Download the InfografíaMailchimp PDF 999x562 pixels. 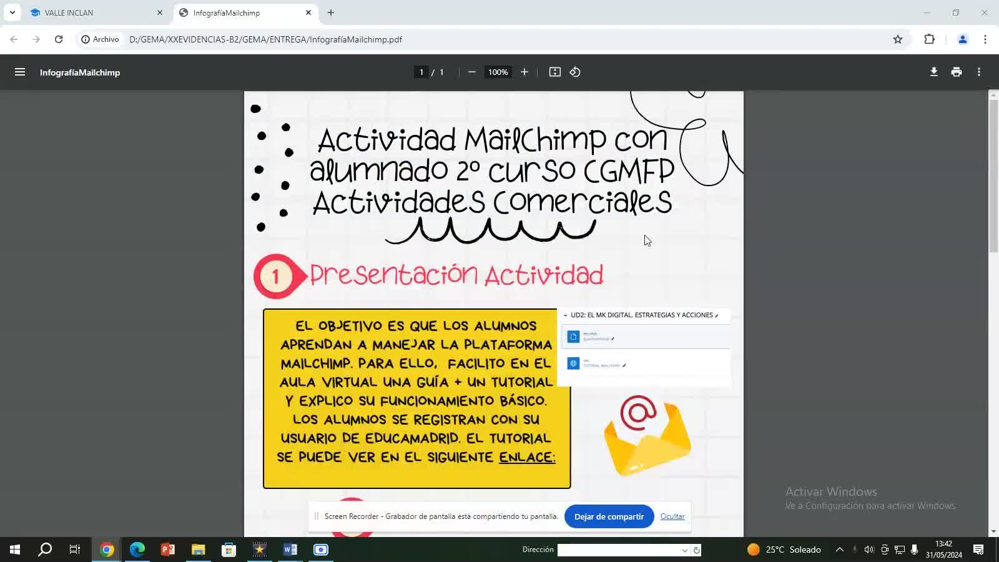[x=934, y=72]
